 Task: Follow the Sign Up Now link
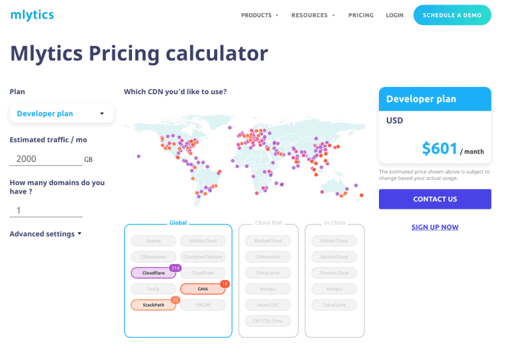(435, 227)
